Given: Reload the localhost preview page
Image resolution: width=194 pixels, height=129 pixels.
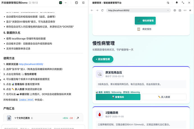Looking at the screenshot, I should 102,10.
